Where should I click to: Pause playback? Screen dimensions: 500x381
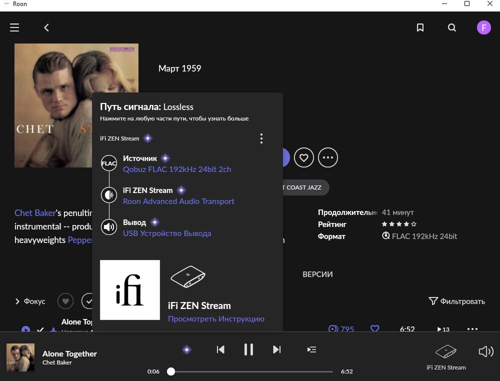point(248,350)
